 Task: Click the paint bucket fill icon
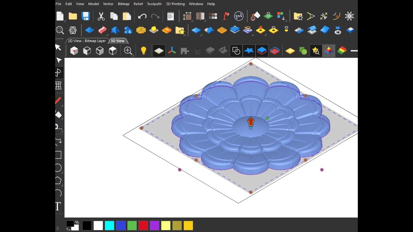(255, 16)
